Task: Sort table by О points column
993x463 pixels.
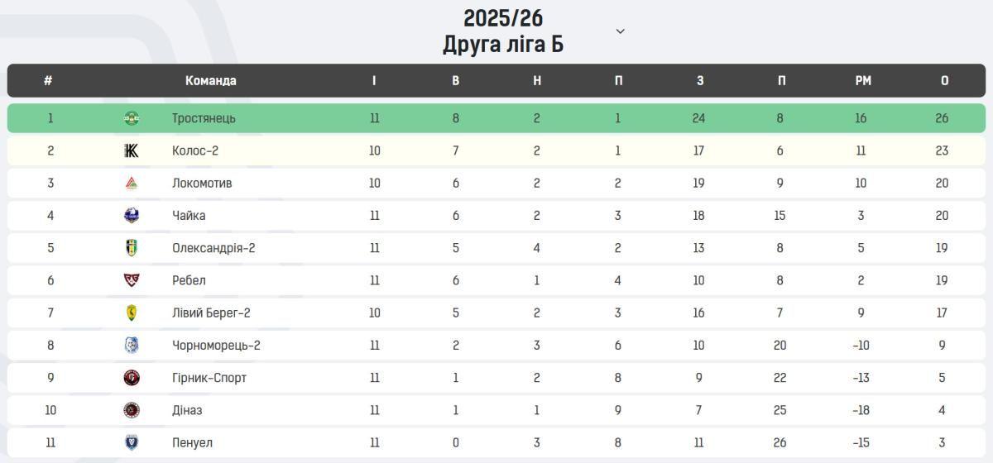Action: click(x=944, y=81)
